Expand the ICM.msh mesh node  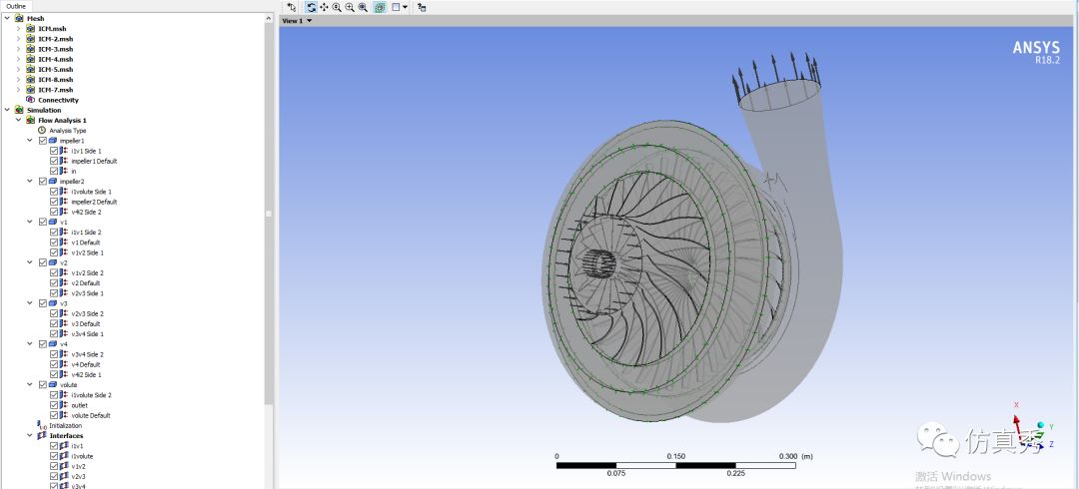pyautogui.click(x=18, y=29)
